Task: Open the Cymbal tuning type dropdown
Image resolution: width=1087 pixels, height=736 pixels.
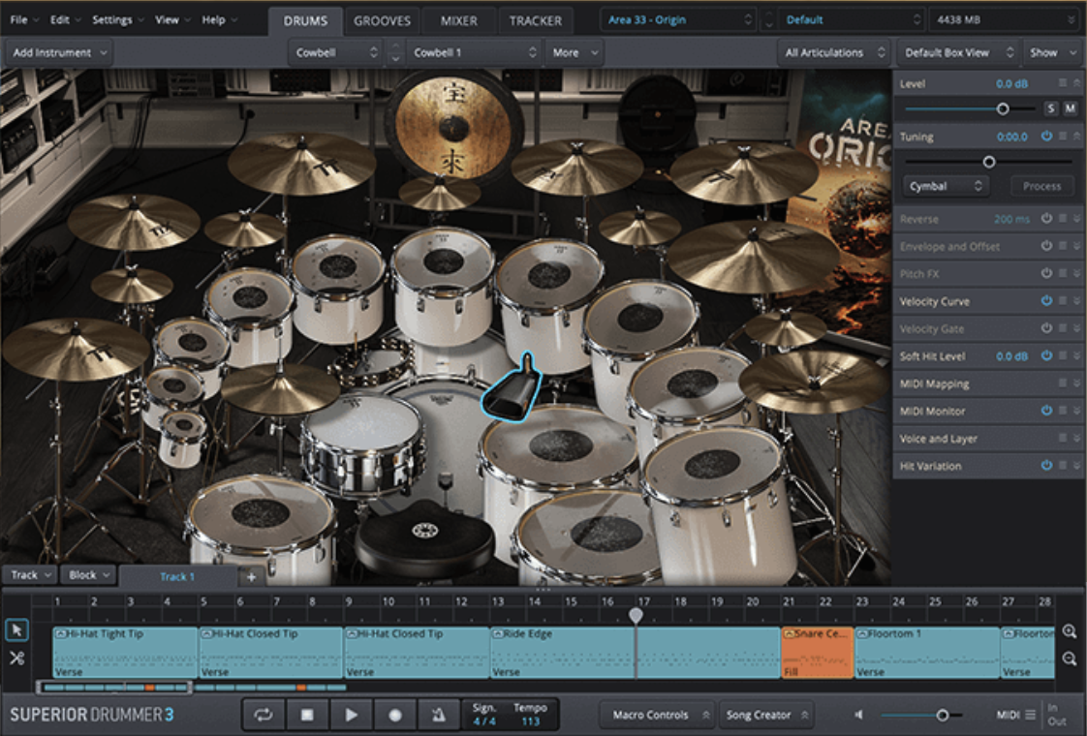Action: tap(946, 187)
